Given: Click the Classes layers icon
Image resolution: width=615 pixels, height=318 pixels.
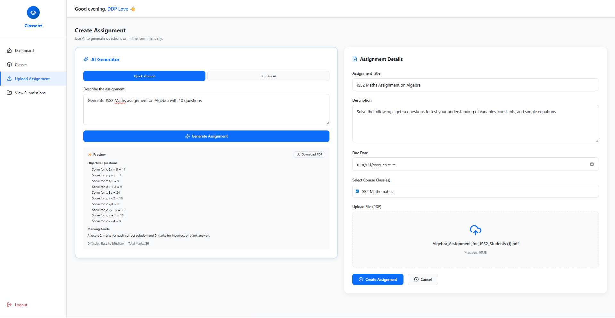Looking at the screenshot, I should (9, 65).
